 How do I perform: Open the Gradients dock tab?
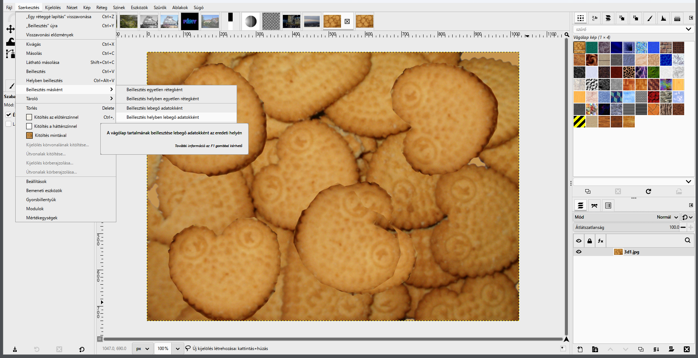pos(677,18)
